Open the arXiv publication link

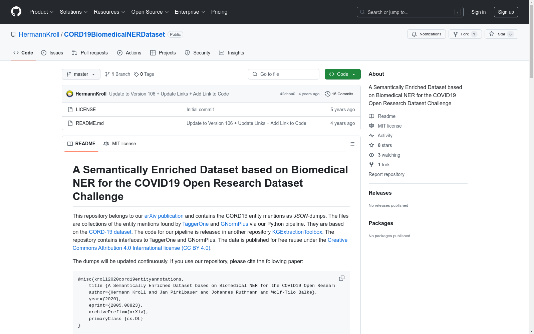point(164,216)
